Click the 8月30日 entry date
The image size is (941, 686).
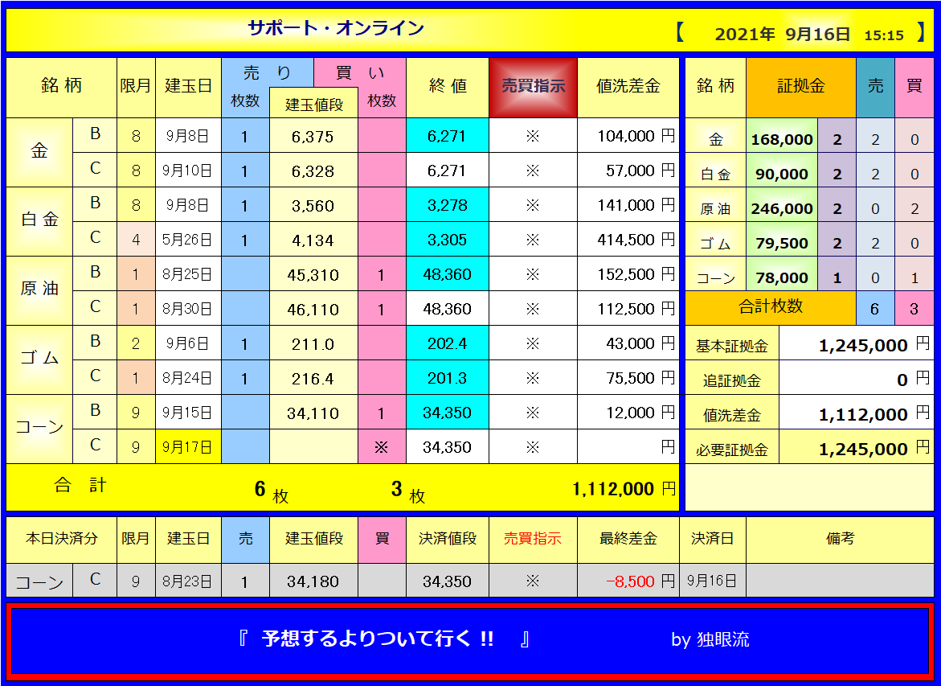[x=188, y=309]
